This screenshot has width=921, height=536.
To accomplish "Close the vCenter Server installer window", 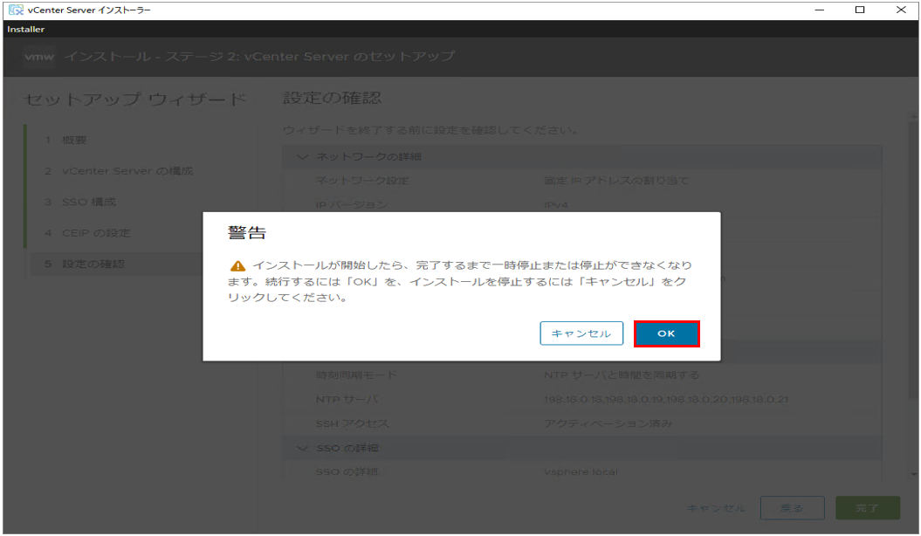I will pyautogui.click(x=901, y=10).
